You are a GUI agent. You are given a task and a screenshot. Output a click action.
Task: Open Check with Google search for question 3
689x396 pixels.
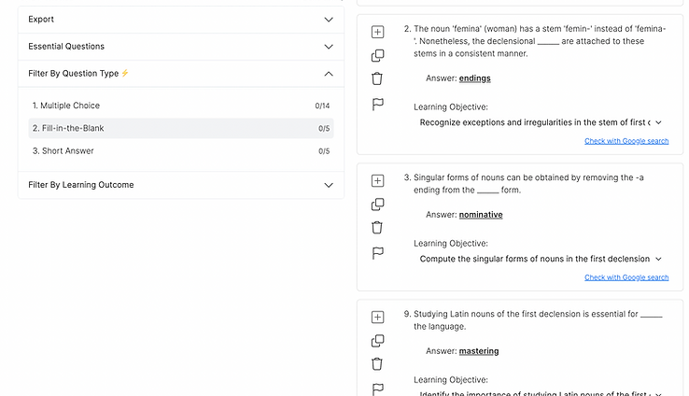click(x=626, y=277)
